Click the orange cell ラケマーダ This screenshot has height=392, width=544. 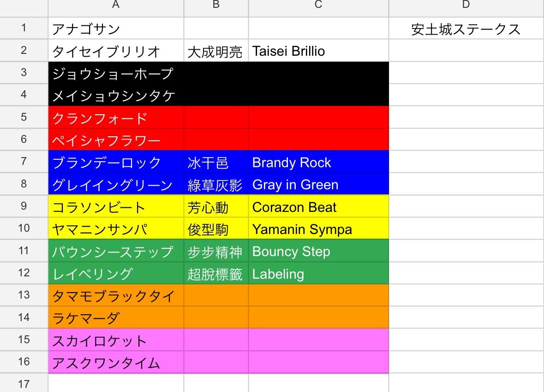pyautogui.click(x=116, y=317)
